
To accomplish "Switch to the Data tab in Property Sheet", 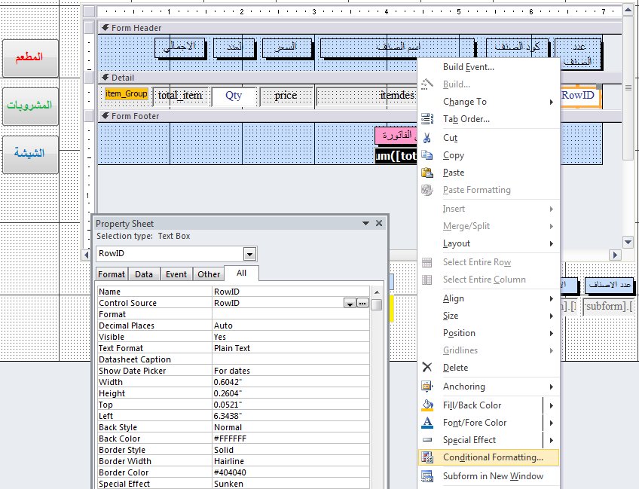I will click(x=144, y=274).
